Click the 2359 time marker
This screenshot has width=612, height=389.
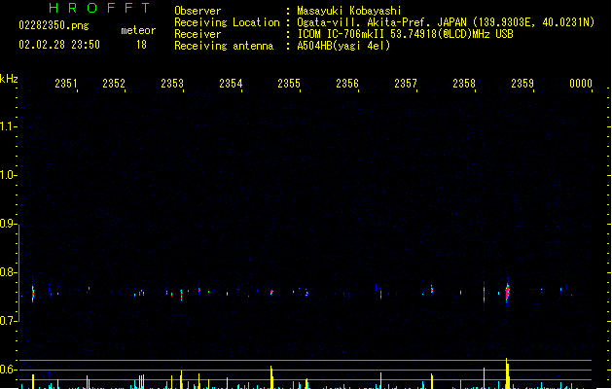tap(522, 84)
